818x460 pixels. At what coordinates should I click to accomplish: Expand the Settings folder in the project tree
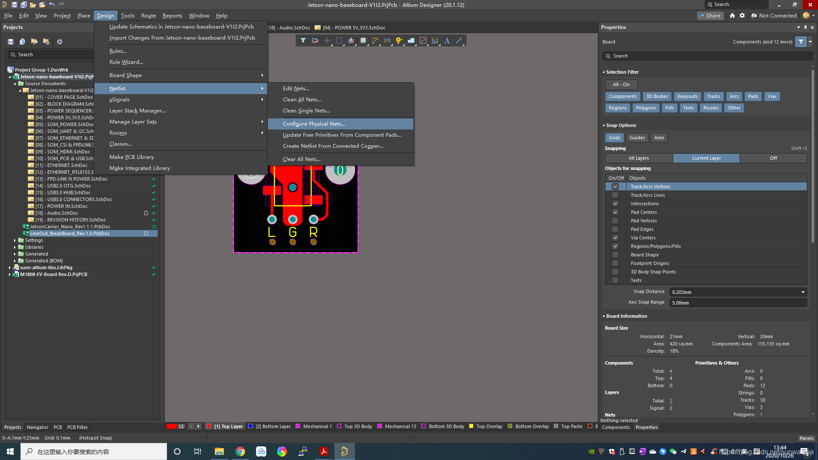click(15, 241)
